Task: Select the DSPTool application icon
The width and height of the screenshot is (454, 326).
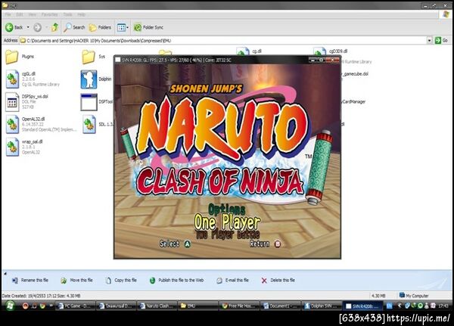Action: (x=89, y=102)
